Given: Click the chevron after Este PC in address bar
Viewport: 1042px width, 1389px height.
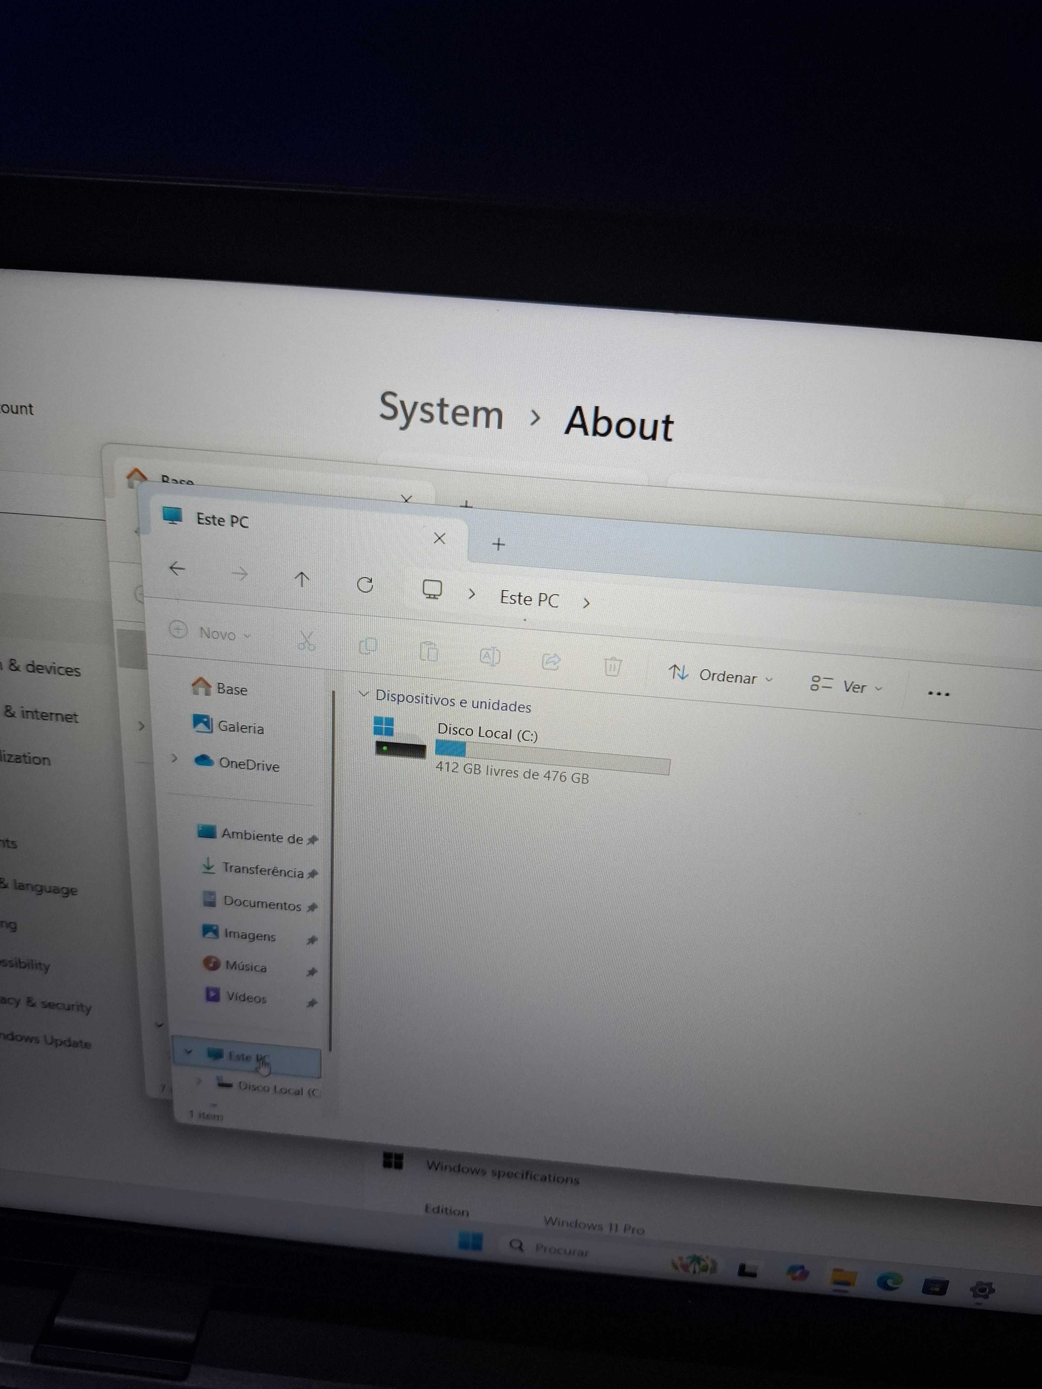Looking at the screenshot, I should click(x=586, y=604).
